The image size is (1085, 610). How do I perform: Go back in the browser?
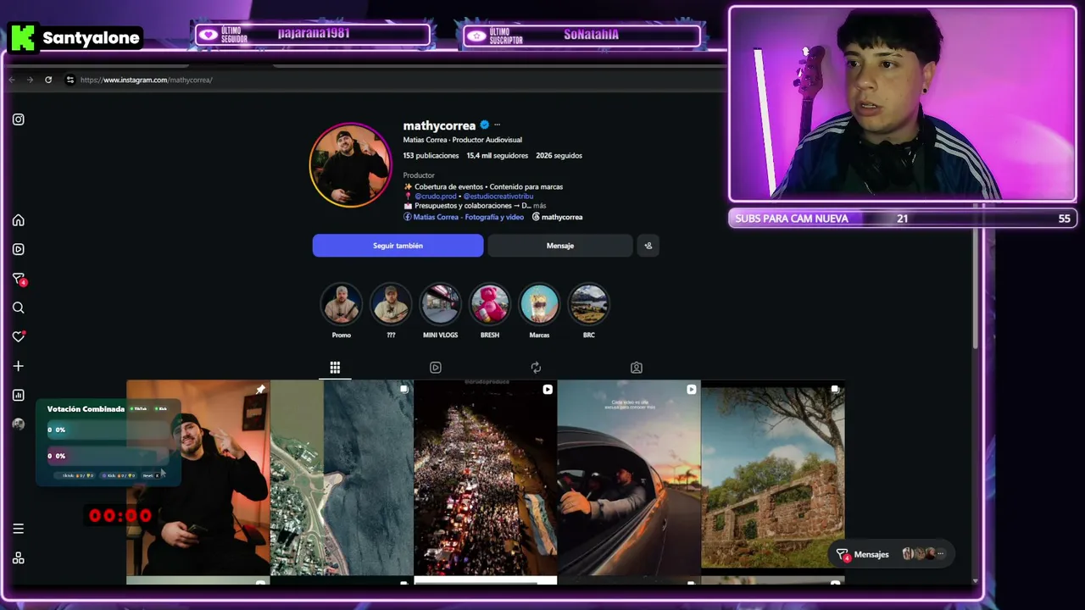12,80
